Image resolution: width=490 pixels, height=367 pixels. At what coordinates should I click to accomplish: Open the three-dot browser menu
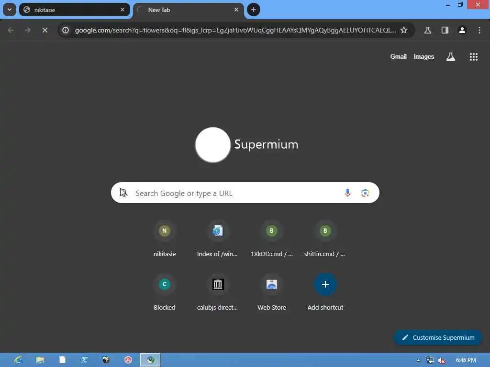[x=479, y=30]
